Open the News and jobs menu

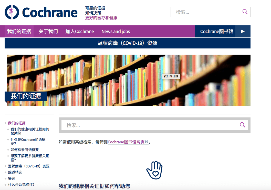[x=116, y=31]
